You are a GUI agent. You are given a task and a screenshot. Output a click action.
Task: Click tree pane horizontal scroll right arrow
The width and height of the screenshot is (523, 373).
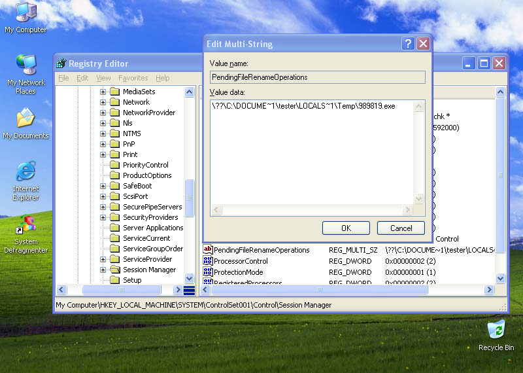pyautogui.click(x=178, y=289)
